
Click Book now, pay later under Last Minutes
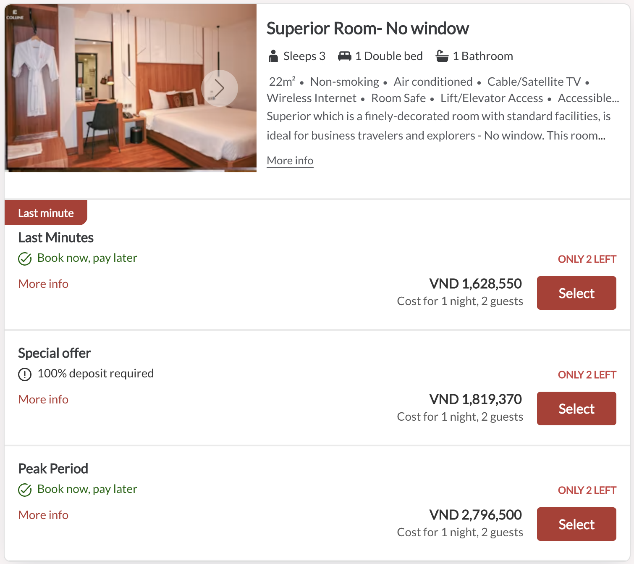tap(87, 258)
